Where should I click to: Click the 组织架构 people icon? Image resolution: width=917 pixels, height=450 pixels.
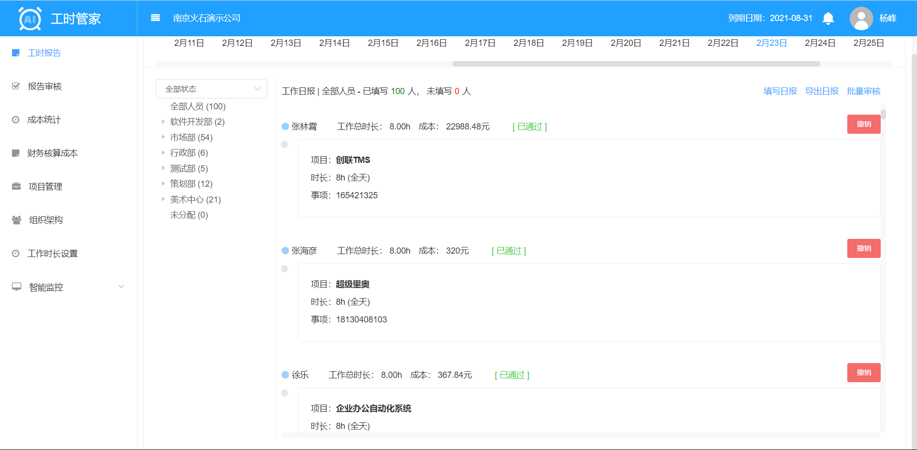coord(16,220)
